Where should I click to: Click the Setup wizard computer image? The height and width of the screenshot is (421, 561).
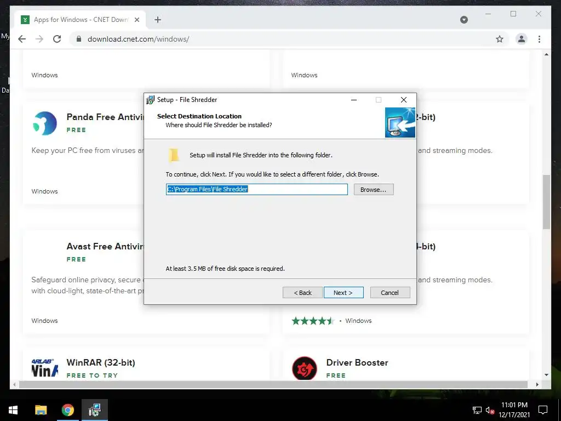coord(400,122)
